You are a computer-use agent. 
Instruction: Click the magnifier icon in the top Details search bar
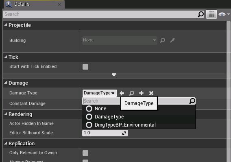tap(200, 14)
